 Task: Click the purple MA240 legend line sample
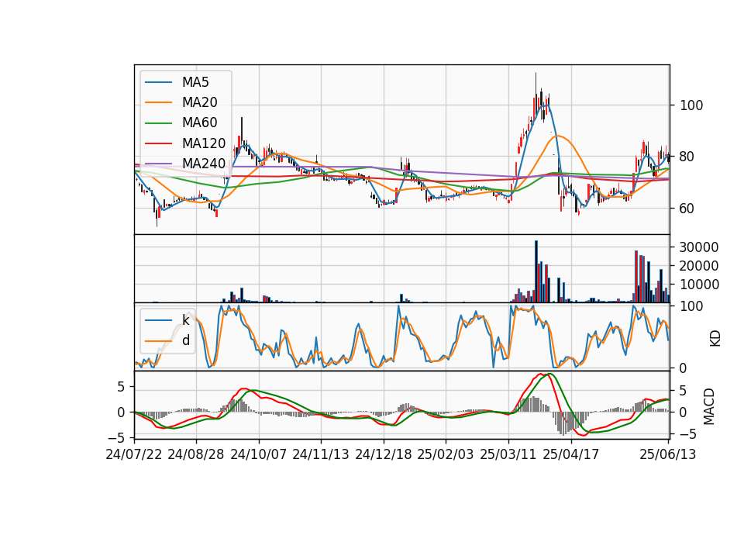[158, 164]
